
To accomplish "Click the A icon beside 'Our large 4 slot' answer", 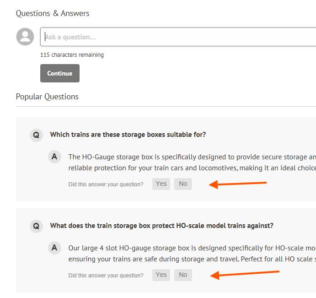I will (54, 248).
